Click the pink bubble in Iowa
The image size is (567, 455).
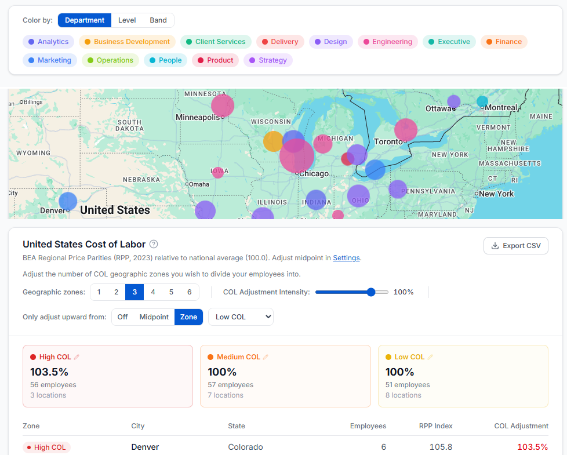[218, 172]
